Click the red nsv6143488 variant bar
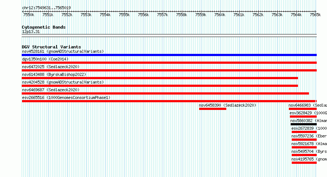The width and height of the screenshot is (327, 177). coord(160,78)
